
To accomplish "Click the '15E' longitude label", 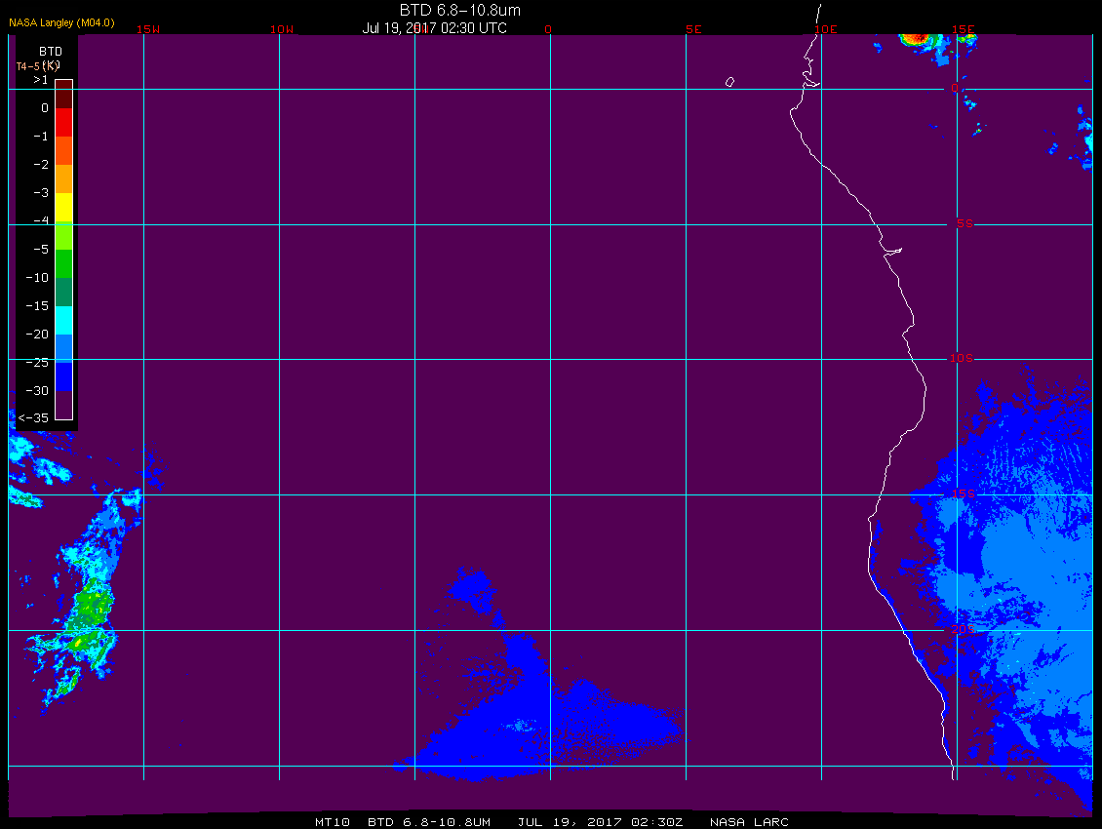I will 964,29.
